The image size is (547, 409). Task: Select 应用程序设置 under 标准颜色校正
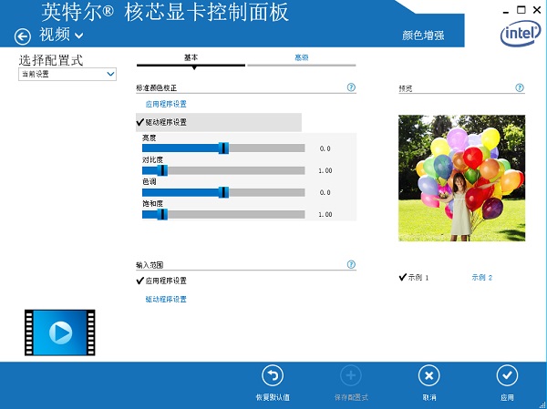[x=166, y=104]
